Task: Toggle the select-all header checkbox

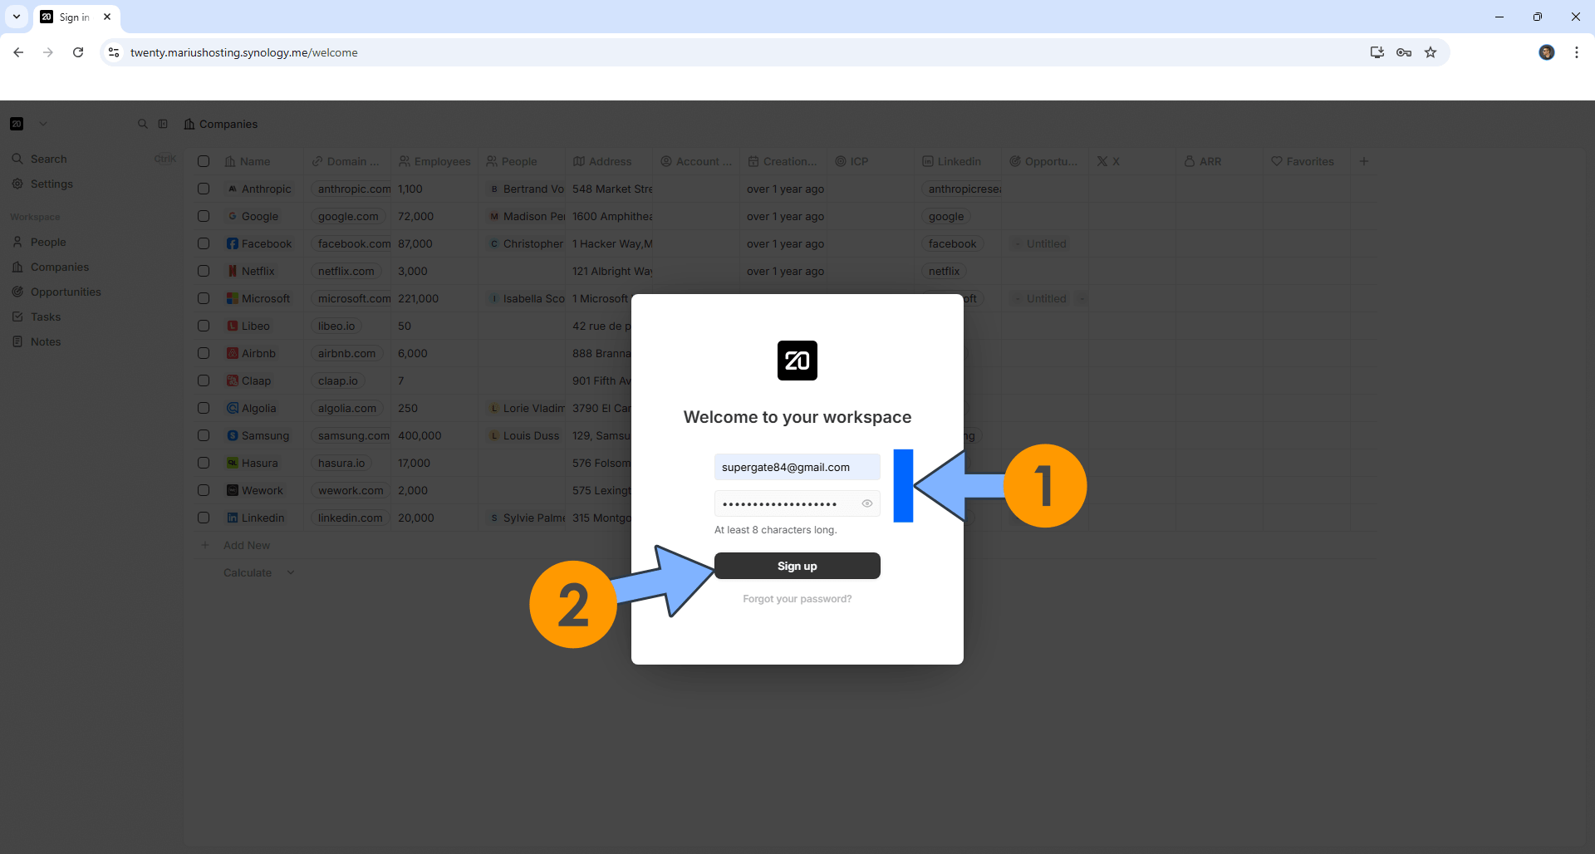Action: point(204,161)
